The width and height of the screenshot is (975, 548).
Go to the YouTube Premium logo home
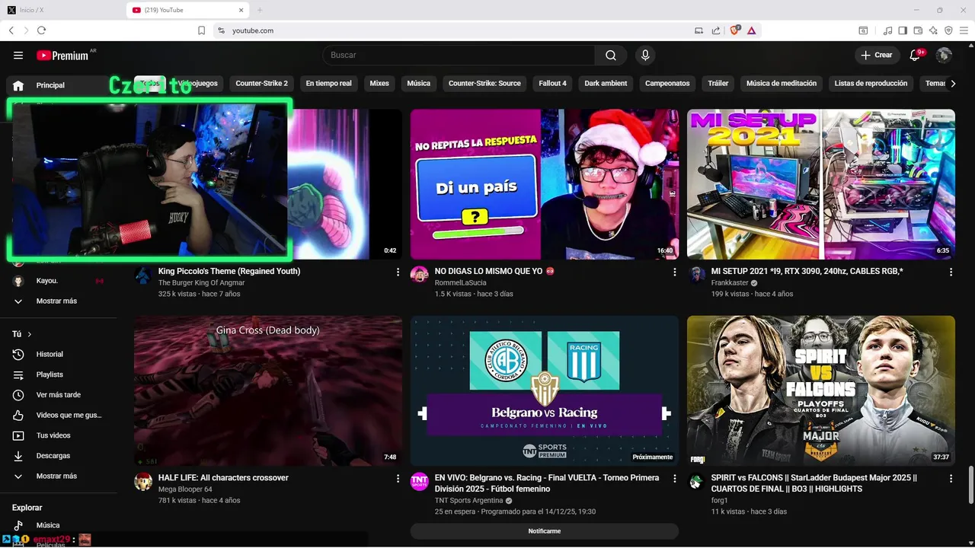tap(62, 55)
